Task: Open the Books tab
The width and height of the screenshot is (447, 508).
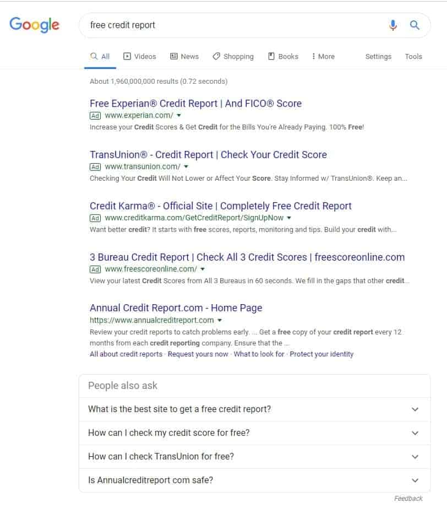Action: (x=283, y=56)
